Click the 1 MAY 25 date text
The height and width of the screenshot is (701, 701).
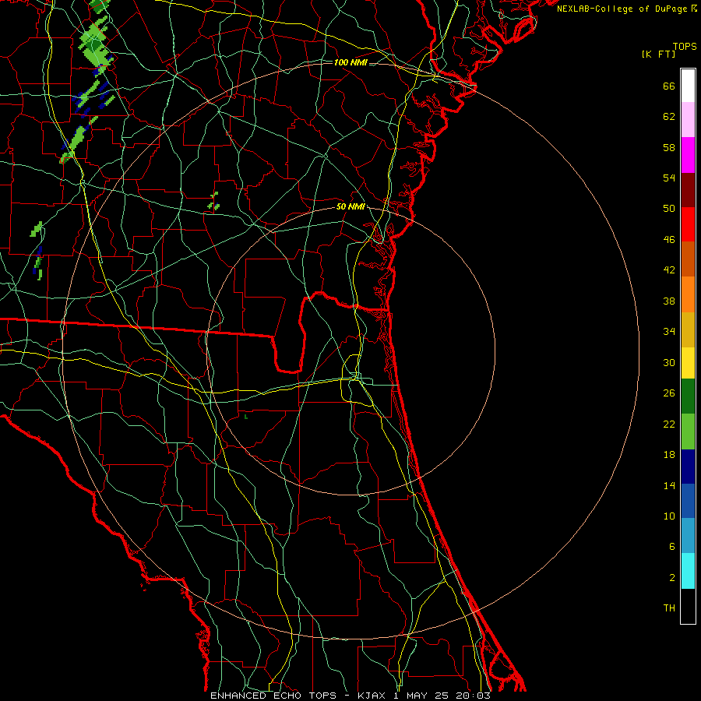click(x=421, y=696)
